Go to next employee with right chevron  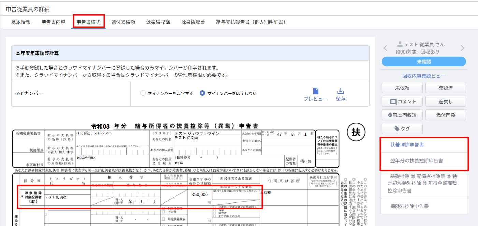coord(463,48)
